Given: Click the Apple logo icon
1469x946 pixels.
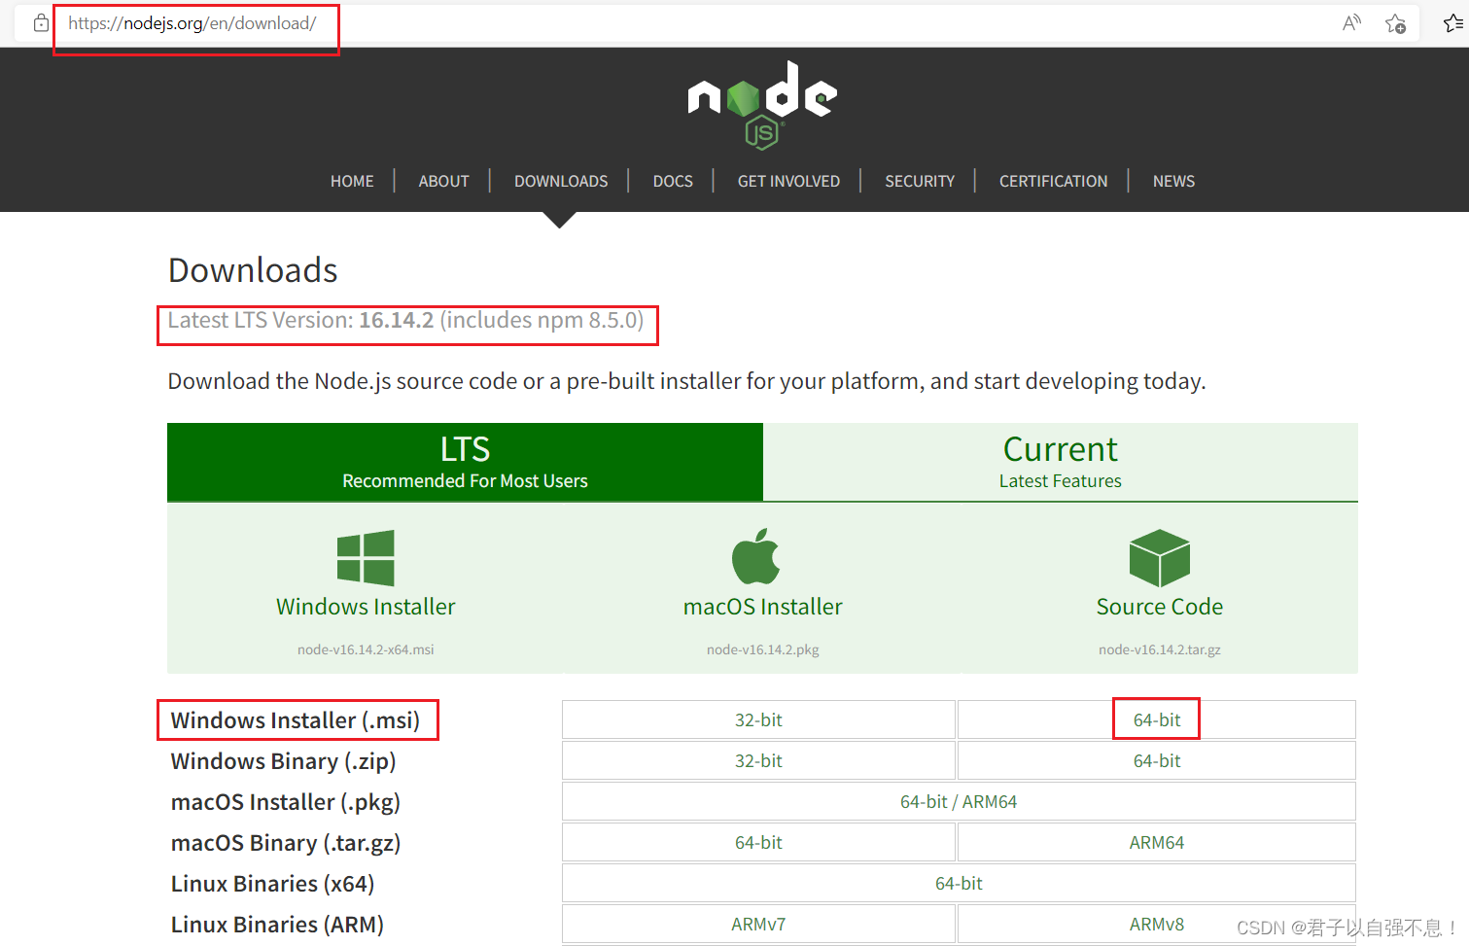Looking at the screenshot, I should 756,556.
